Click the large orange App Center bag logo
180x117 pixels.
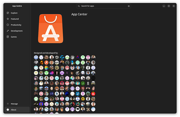pyautogui.click(x=51, y=29)
